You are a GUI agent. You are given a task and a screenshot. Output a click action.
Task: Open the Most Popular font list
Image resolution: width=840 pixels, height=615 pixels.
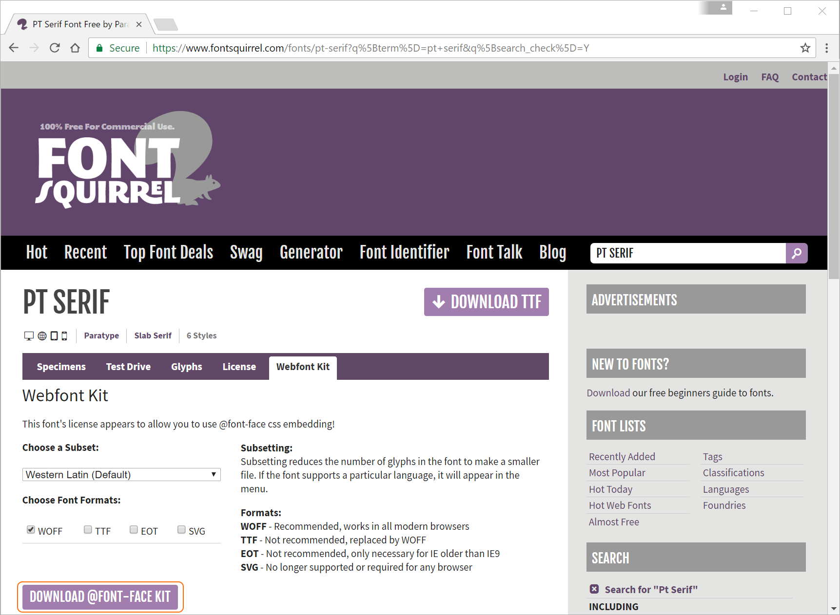click(x=617, y=473)
